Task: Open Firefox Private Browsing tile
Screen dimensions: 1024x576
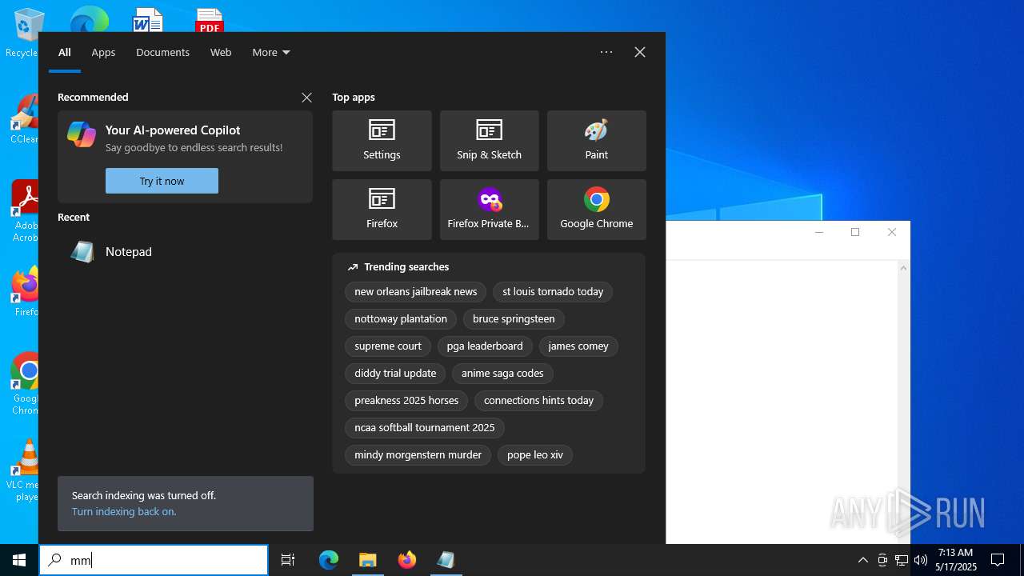Action: [x=489, y=210]
